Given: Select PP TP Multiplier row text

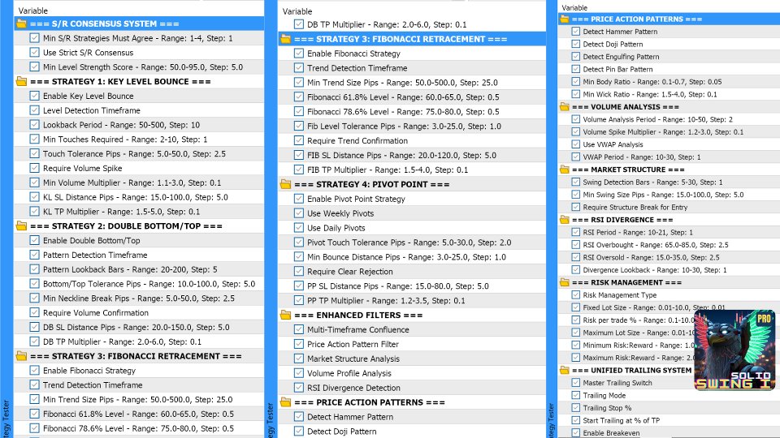Looking at the screenshot, I should (386, 300).
